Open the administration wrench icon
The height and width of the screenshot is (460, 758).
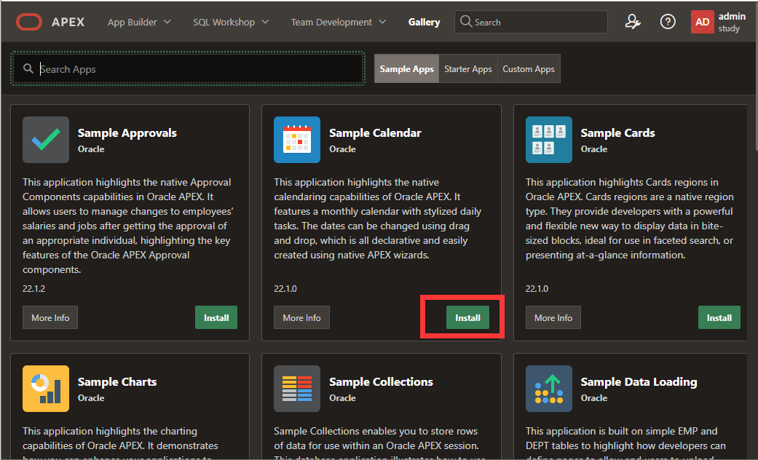(633, 22)
